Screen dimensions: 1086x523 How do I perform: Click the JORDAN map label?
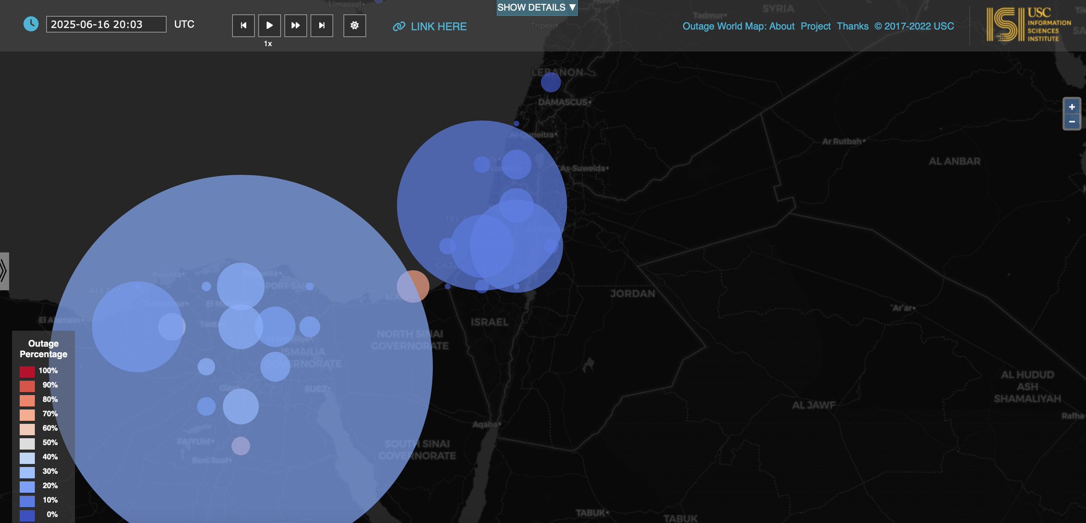pos(633,294)
